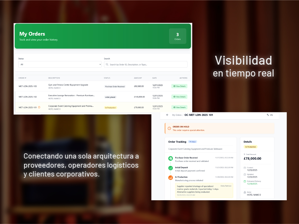Click the search by Order ID field
This screenshot has height=224, width=299.
pos(147,65)
